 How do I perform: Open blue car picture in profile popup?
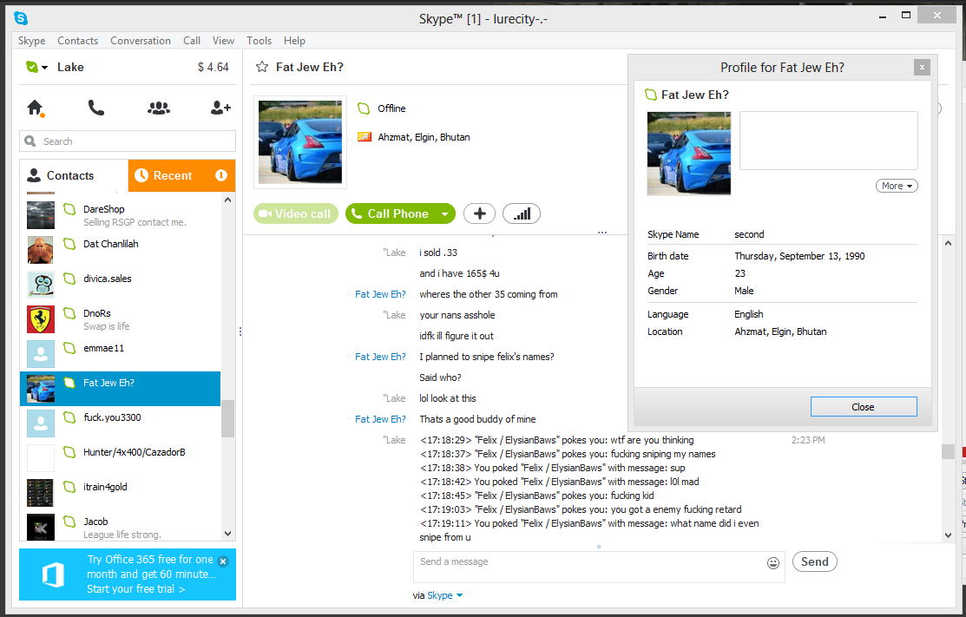tap(689, 154)
